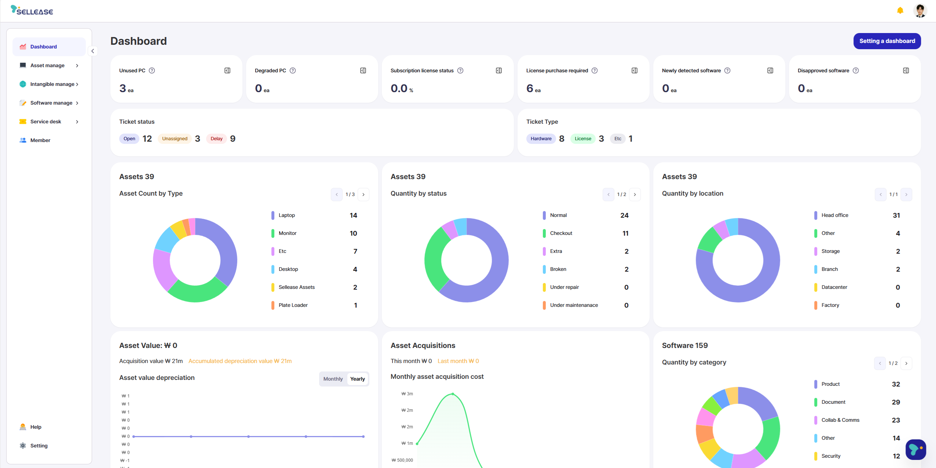Select the Collab & Comms legend entry
The width and height of the screenshot is (936, 468).
[x=857, y=420]
